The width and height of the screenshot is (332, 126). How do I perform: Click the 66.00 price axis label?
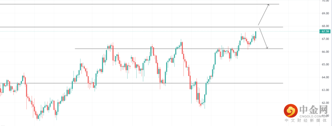click(326, 52)
